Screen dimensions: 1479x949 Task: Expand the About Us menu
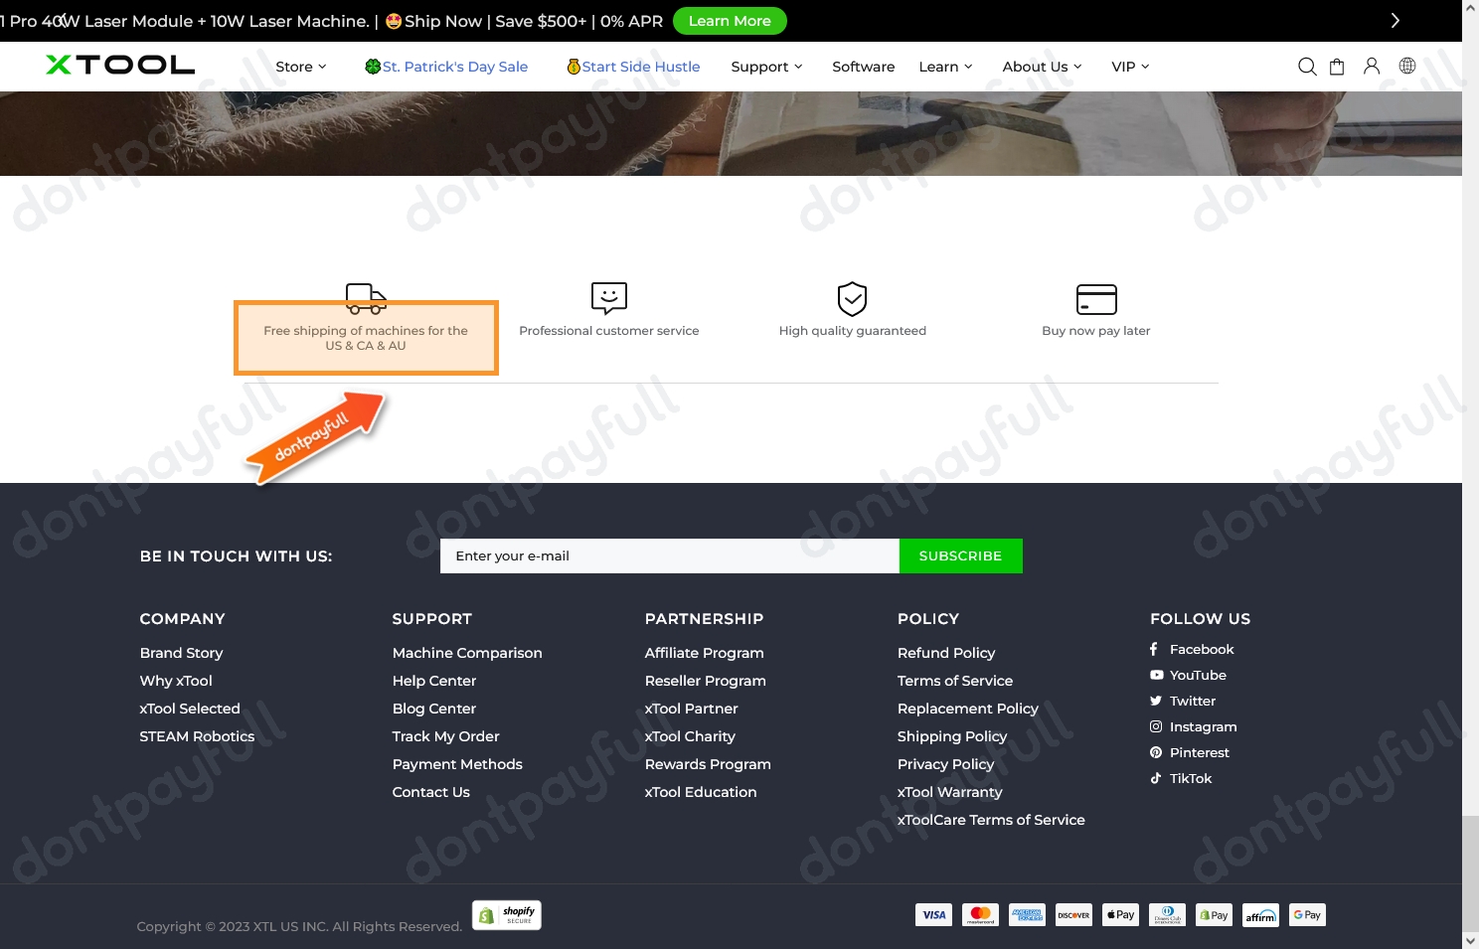(x=1041, y=67)
